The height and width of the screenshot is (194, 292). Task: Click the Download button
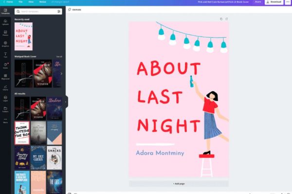[x=274, y=2]
